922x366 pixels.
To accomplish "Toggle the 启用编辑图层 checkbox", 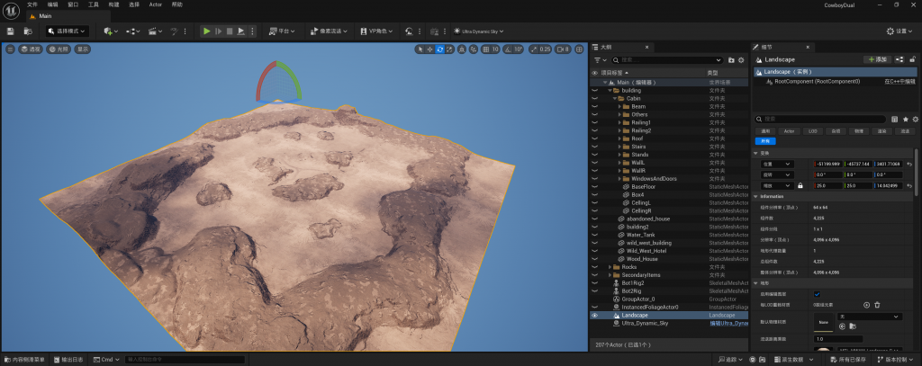I will coord(817,294).
